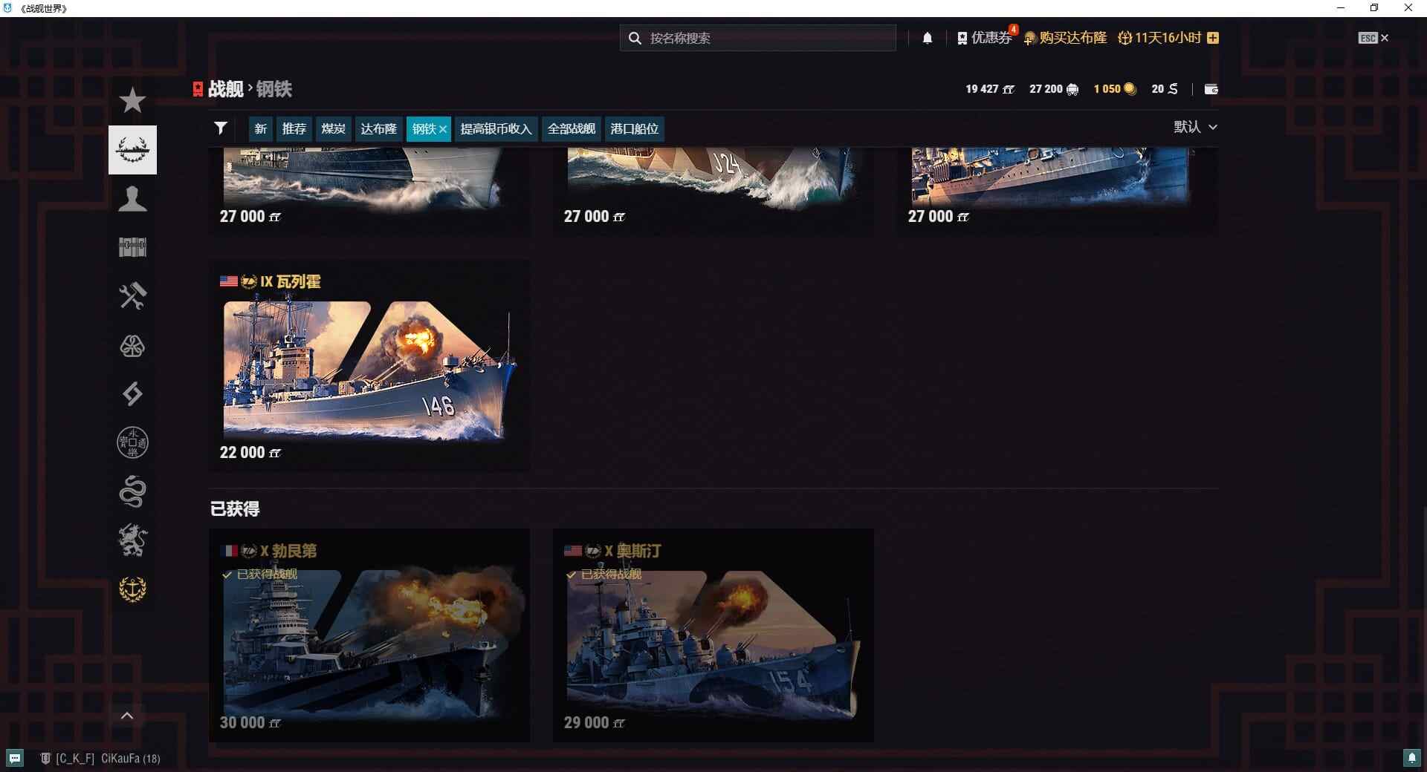Click the wrench customization sidebar icon
Image resolution: width=1427 pixels, height=772 pixels.
click(132, 295)
